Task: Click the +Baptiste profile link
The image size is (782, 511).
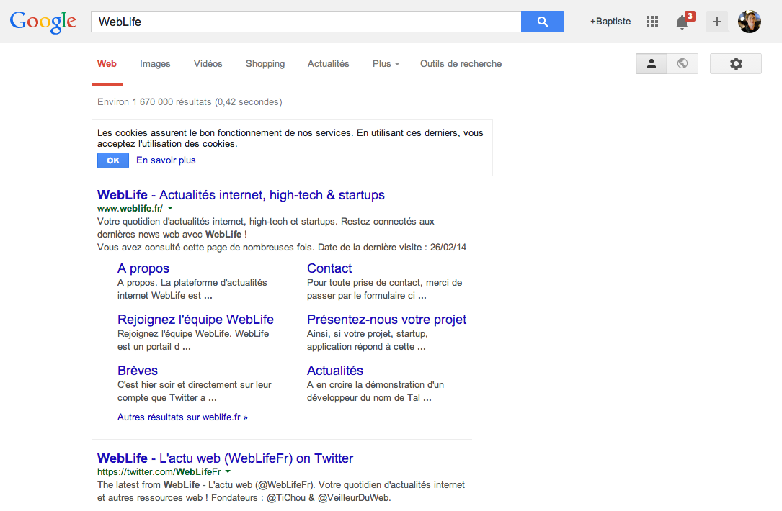Action: tap(610, 22)
